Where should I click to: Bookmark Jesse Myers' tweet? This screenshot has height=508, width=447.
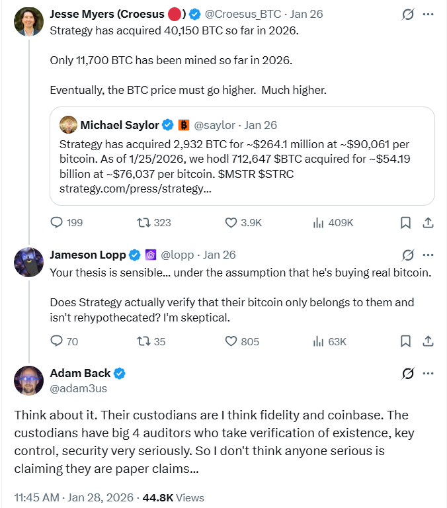pyautogui.click(x=406, y=222)
